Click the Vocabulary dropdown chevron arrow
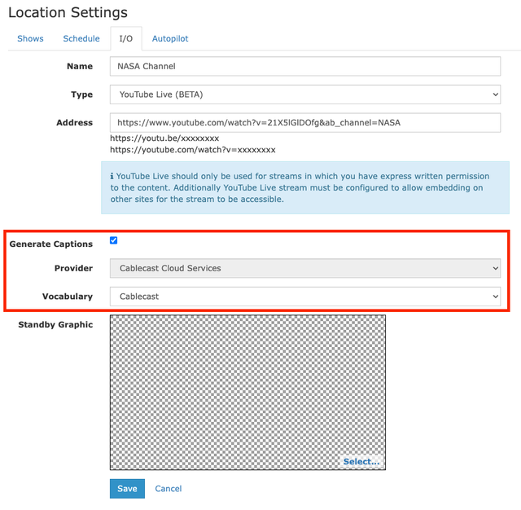Screen dimensions: 521x510 [496, 297]
